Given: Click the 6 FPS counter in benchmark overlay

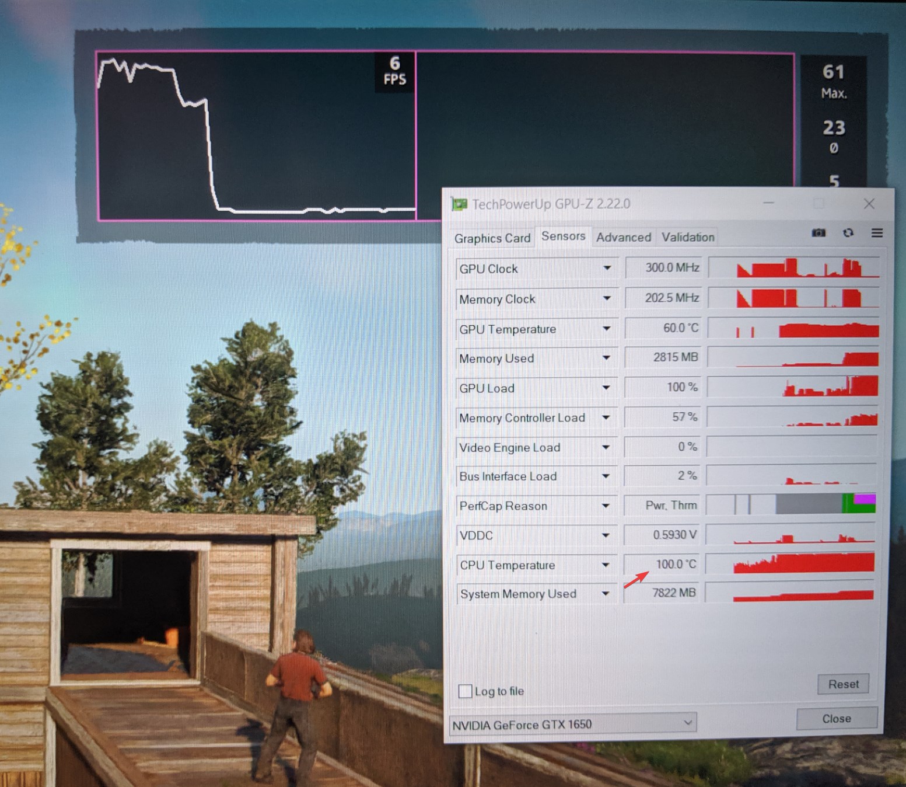Looking at the screenshot, I should pyautogui.click(x=395, y=71).
